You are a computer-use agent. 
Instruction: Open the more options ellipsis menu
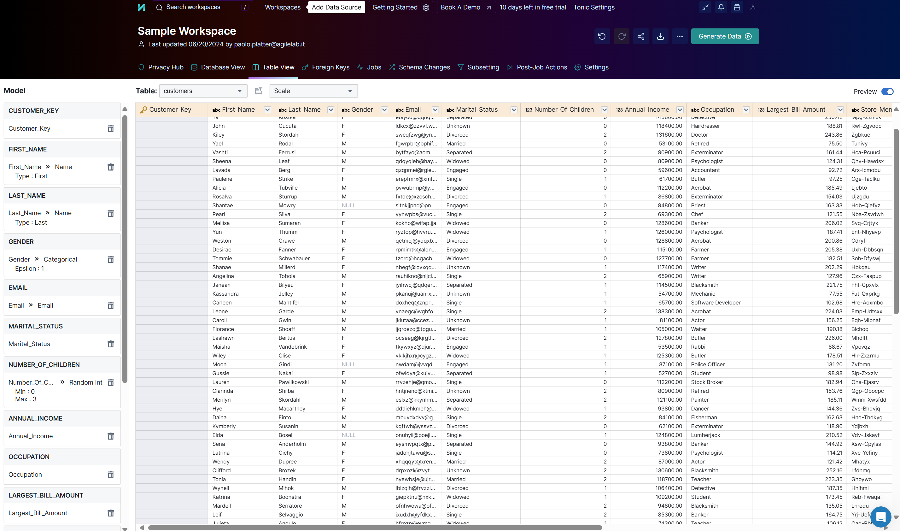coord(680,37)
